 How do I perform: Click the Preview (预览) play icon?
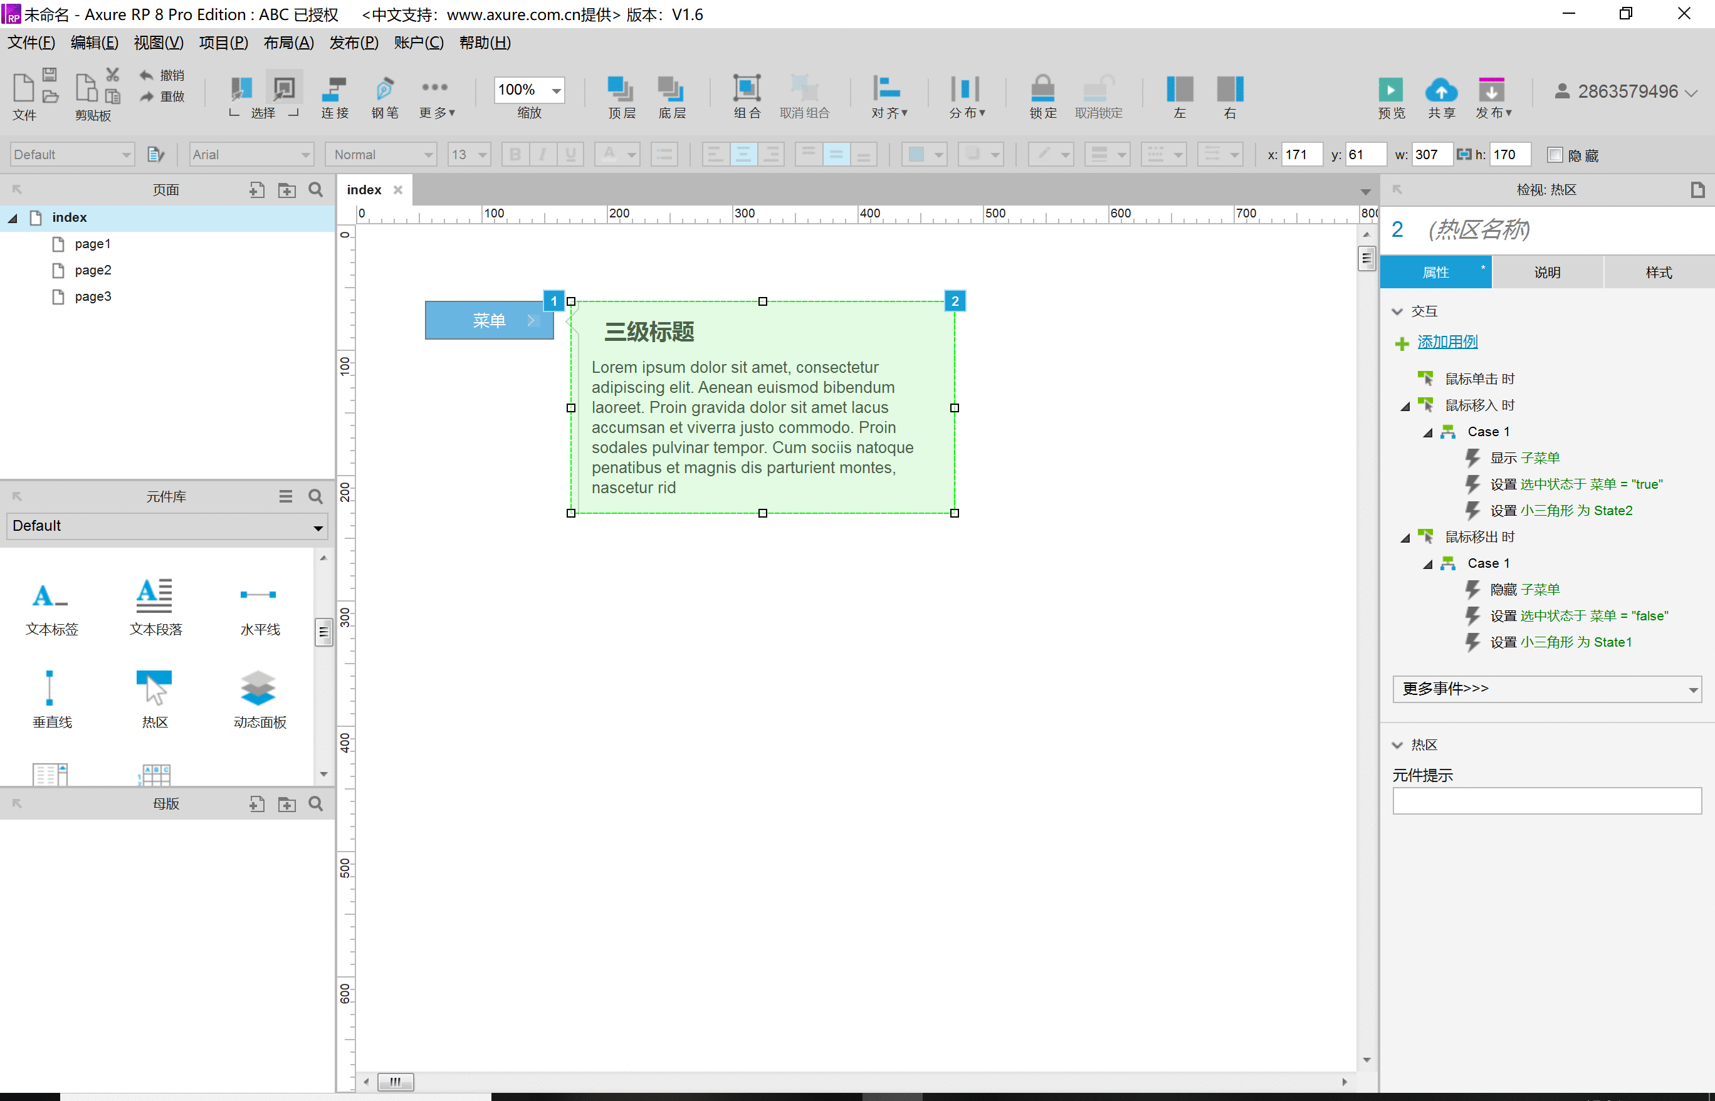pos(1390,90)
